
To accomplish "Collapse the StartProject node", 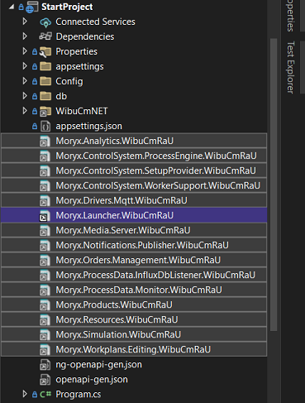I will point(12,7).
